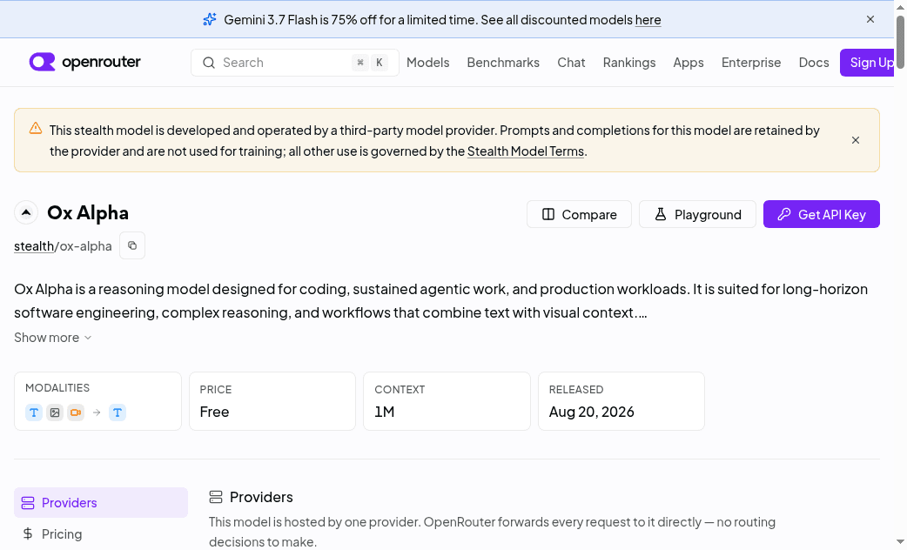Click the sparkle icon in promo banner

coord(210,20)
